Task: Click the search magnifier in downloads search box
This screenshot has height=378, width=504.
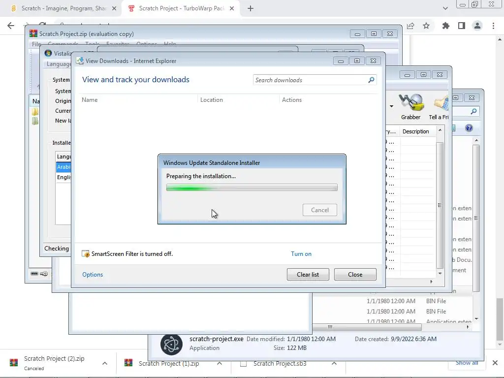Action: [371, 80]
